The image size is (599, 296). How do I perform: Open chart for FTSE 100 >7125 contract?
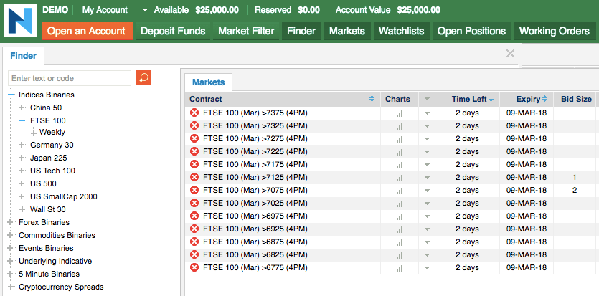pyautogui.click(x=400, y=178)
